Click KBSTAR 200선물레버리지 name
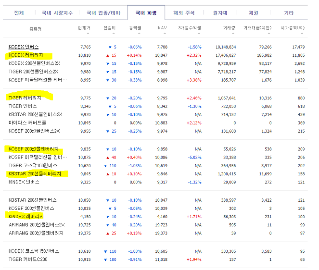Viewport: 319px width, 270px height. [x=35, y=174]
